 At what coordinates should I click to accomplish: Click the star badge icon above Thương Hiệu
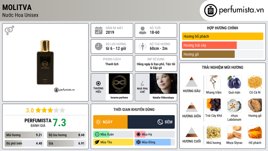click(x=98, y=83)
